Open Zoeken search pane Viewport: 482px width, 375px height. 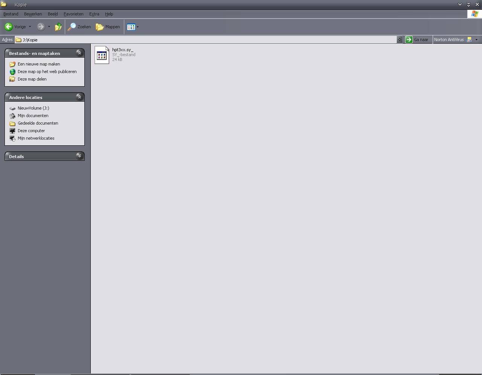[x=79, y=27]
